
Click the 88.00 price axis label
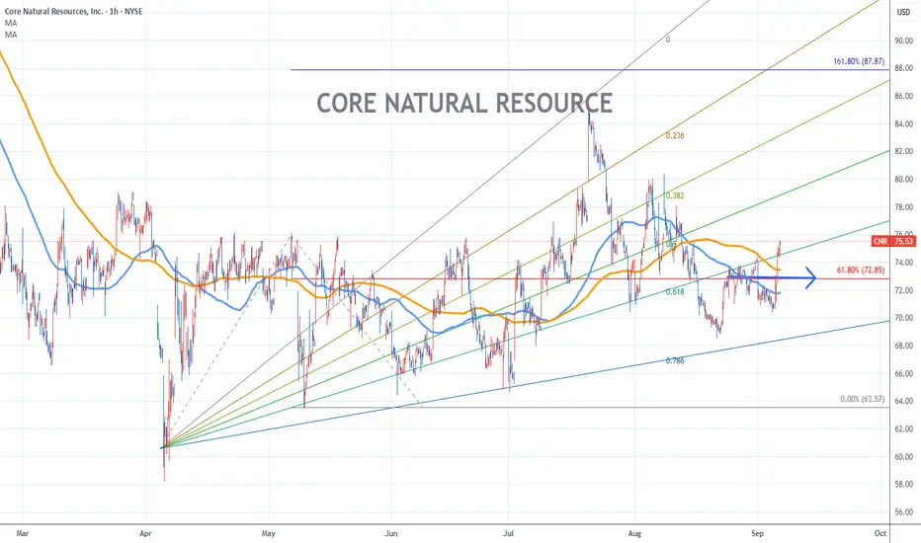[903, 68]
